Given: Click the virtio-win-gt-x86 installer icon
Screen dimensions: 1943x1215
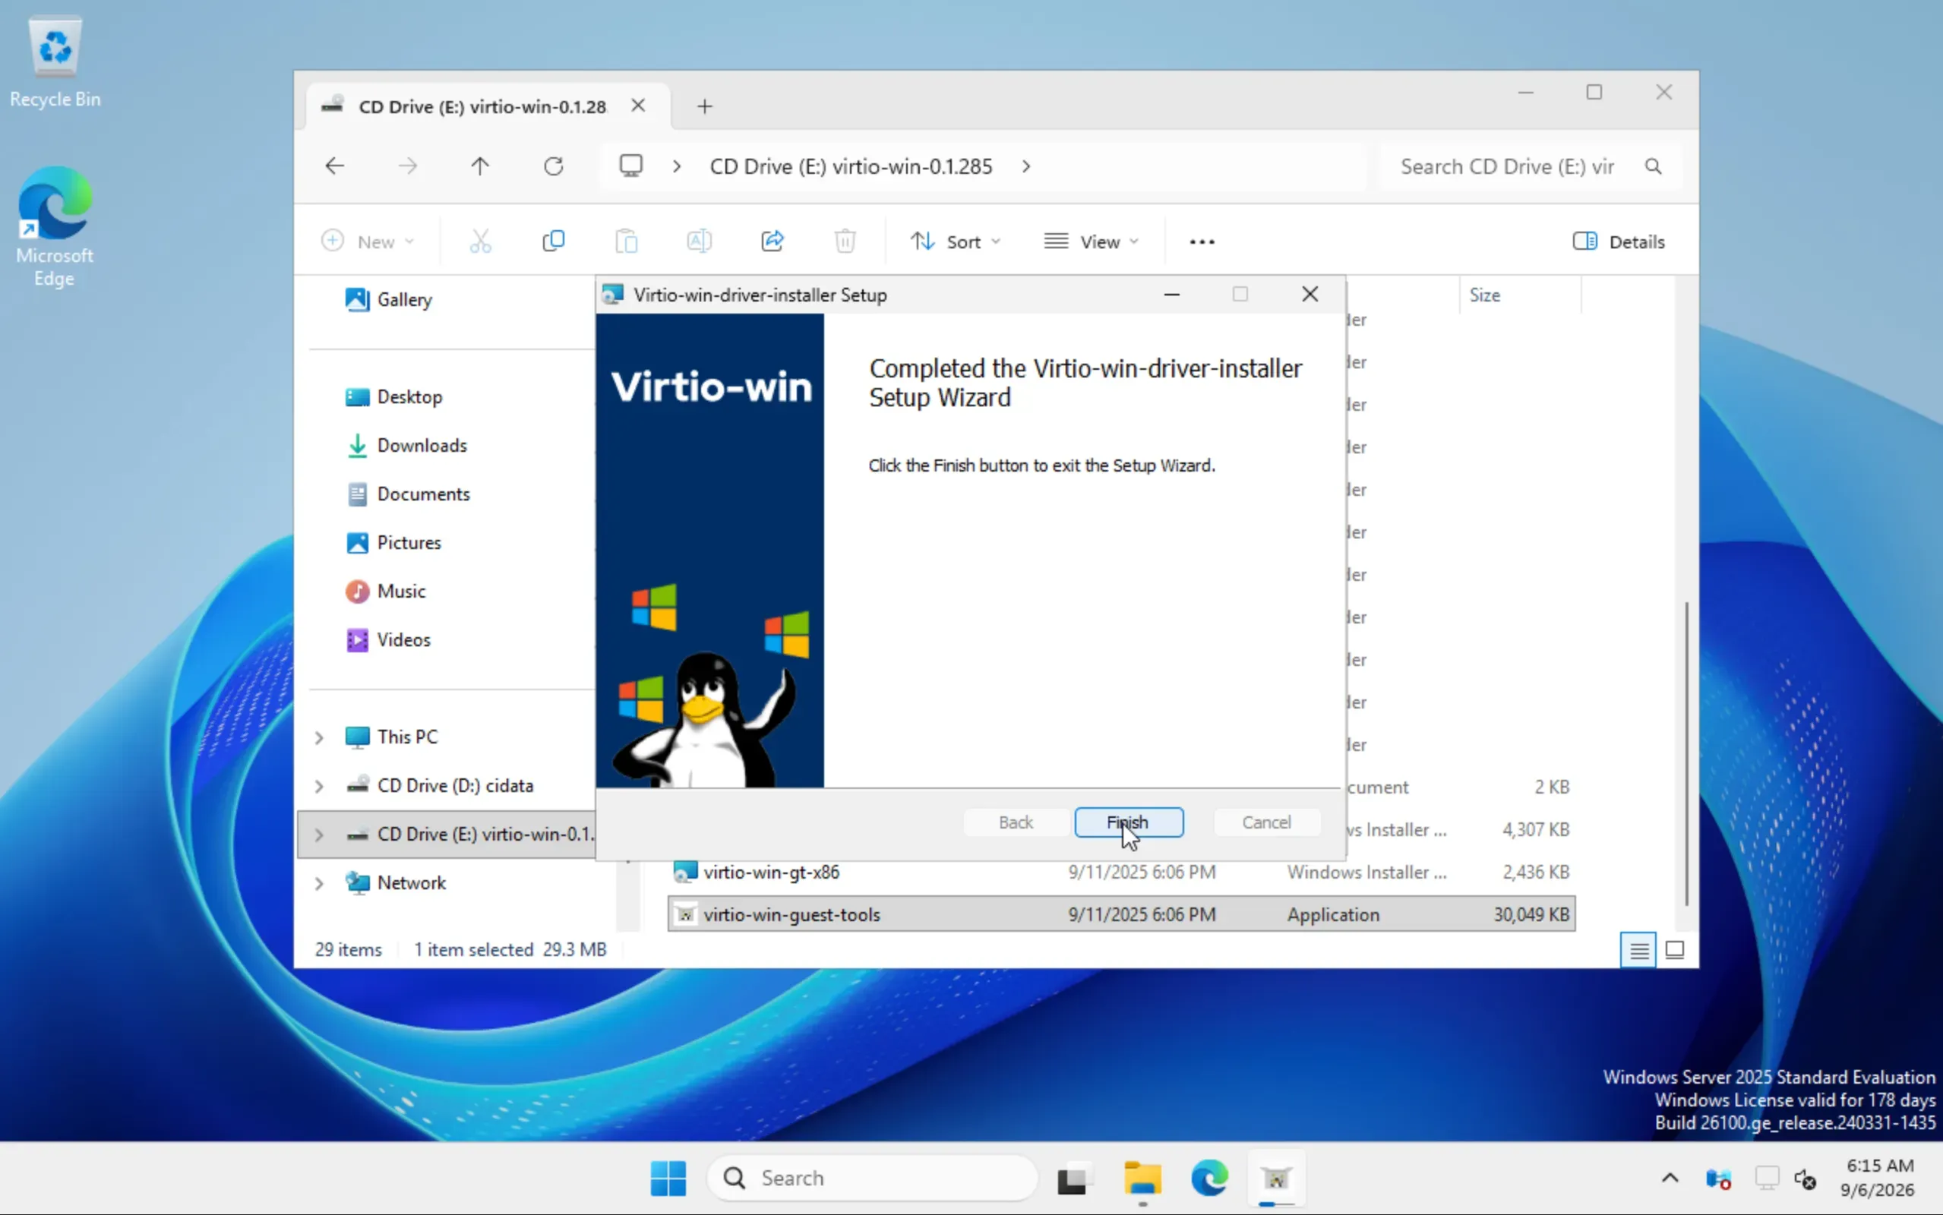Looking at the screenshot, I should (x=685, y=872).
